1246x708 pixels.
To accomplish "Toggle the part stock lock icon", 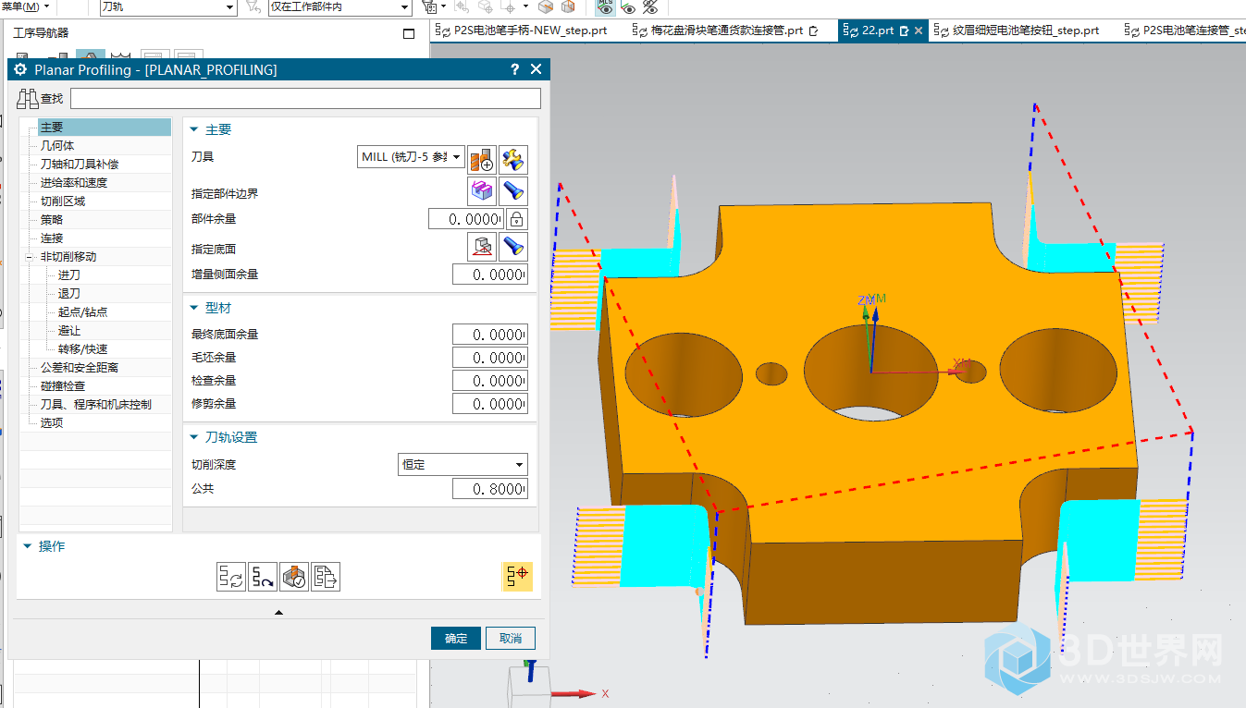I will [516, 219].
